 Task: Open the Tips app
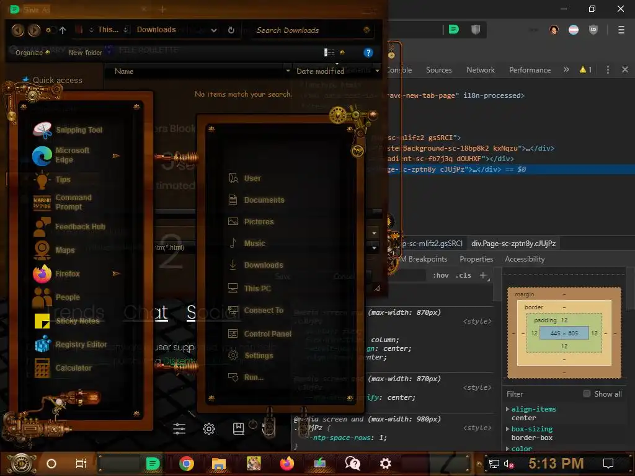pyautogui.click(x=53, y=179)
